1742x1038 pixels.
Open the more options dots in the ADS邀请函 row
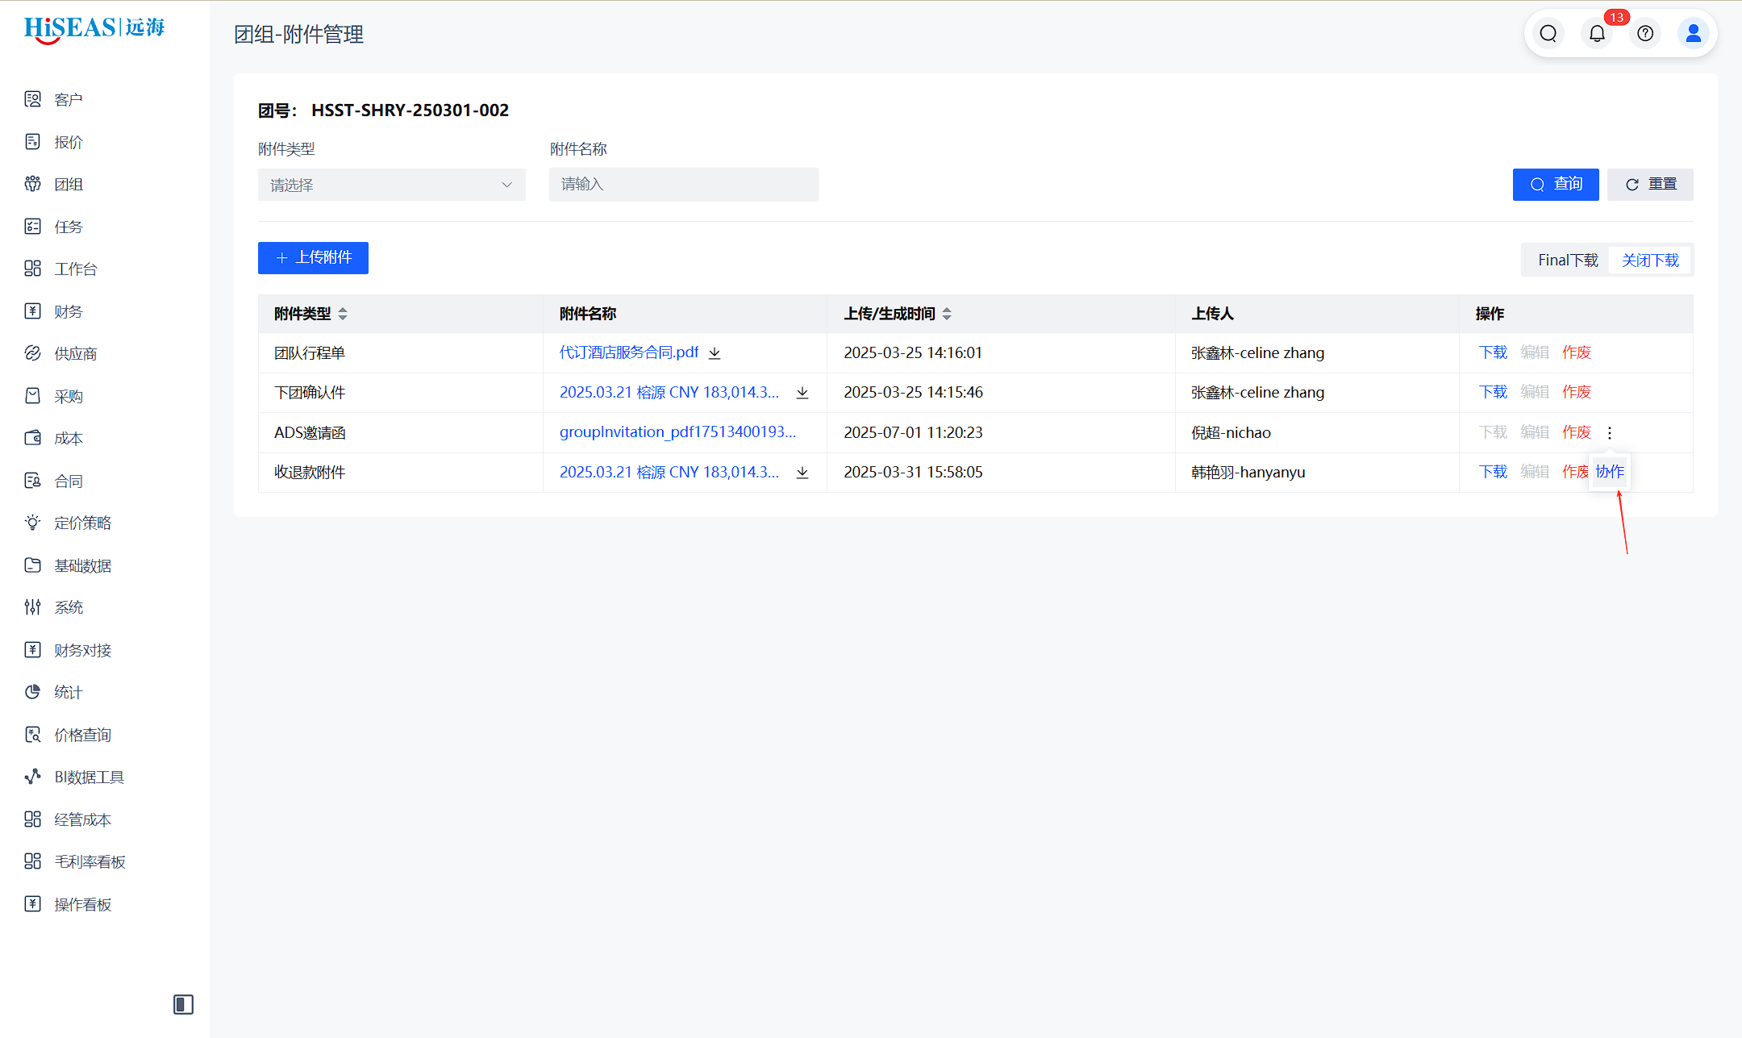[x=1610, y=433]
